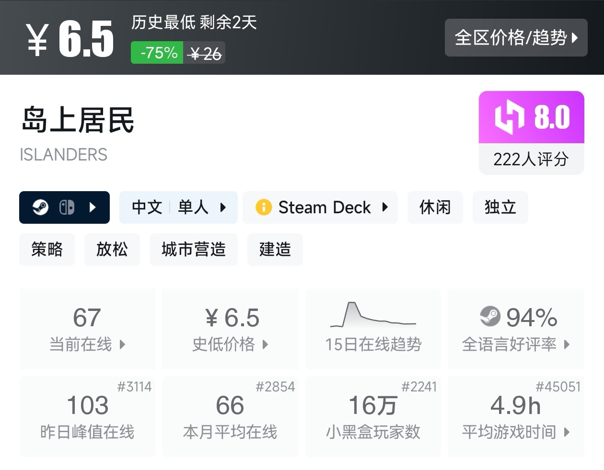This screenshot has height=470, width=604.
Task: Click the yellow Steam Deck info icon
Action: click(263, 207)
